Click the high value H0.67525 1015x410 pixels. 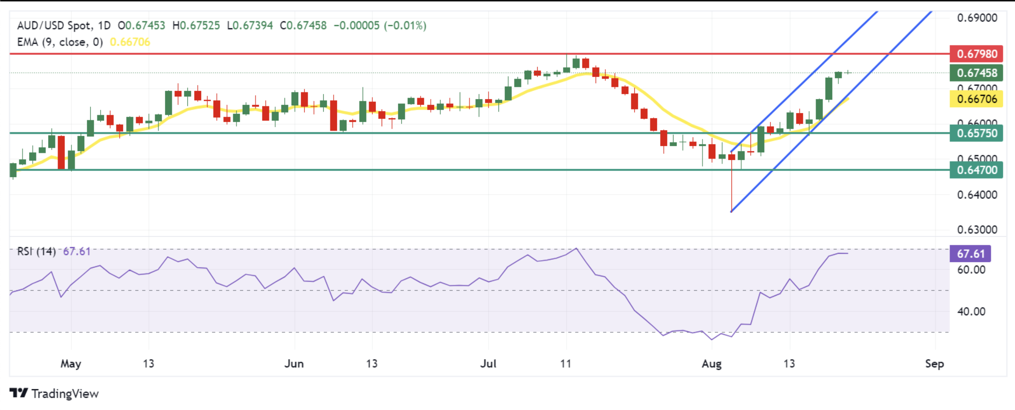[196, 25]
